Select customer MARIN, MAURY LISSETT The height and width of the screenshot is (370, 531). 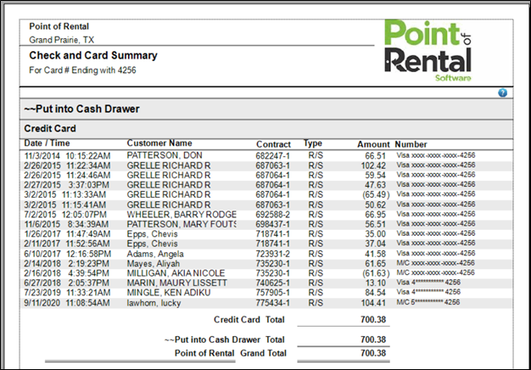(x=176, y=283)
